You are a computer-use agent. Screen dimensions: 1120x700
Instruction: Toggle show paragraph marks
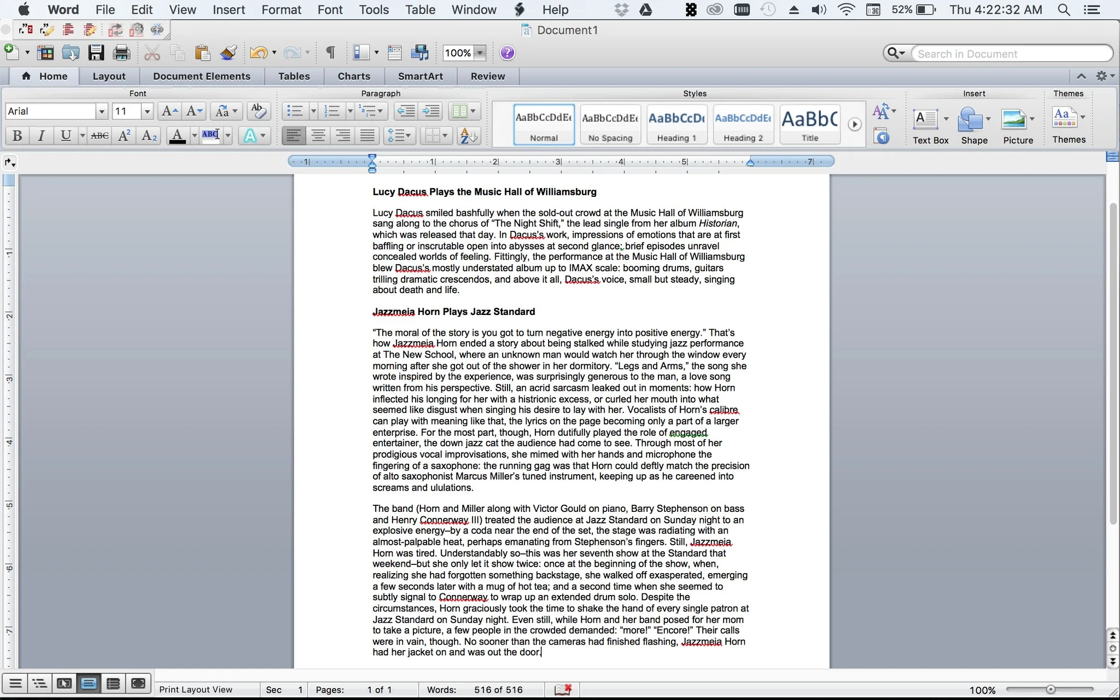tap(330, 52)
